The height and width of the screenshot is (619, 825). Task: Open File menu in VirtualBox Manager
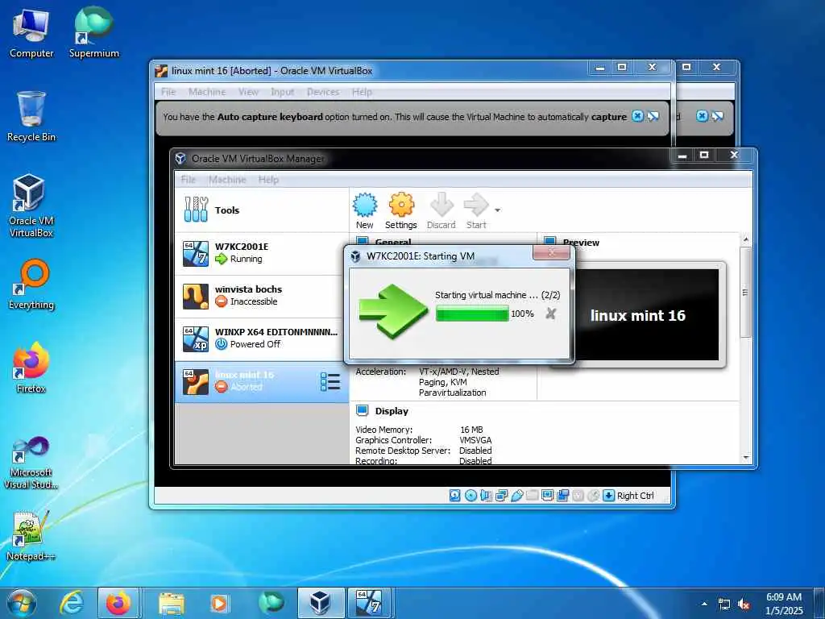(x=188, y=180)
